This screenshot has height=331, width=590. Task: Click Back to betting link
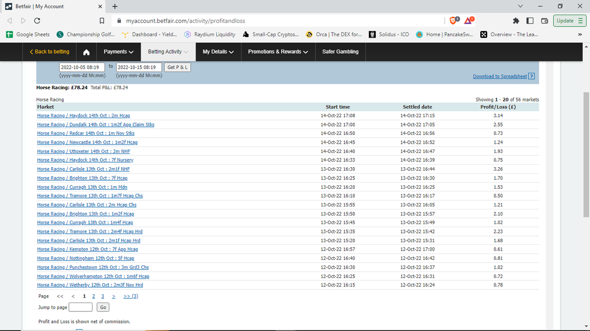tap(50, 52)
